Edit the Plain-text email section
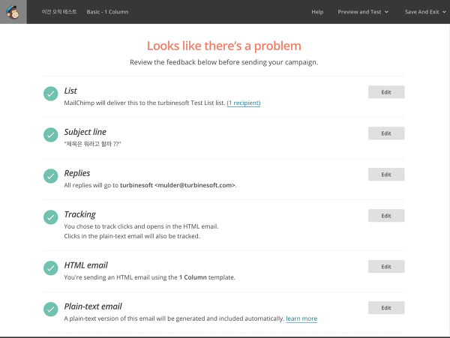 pyautogui.click(x=386, y=307)
